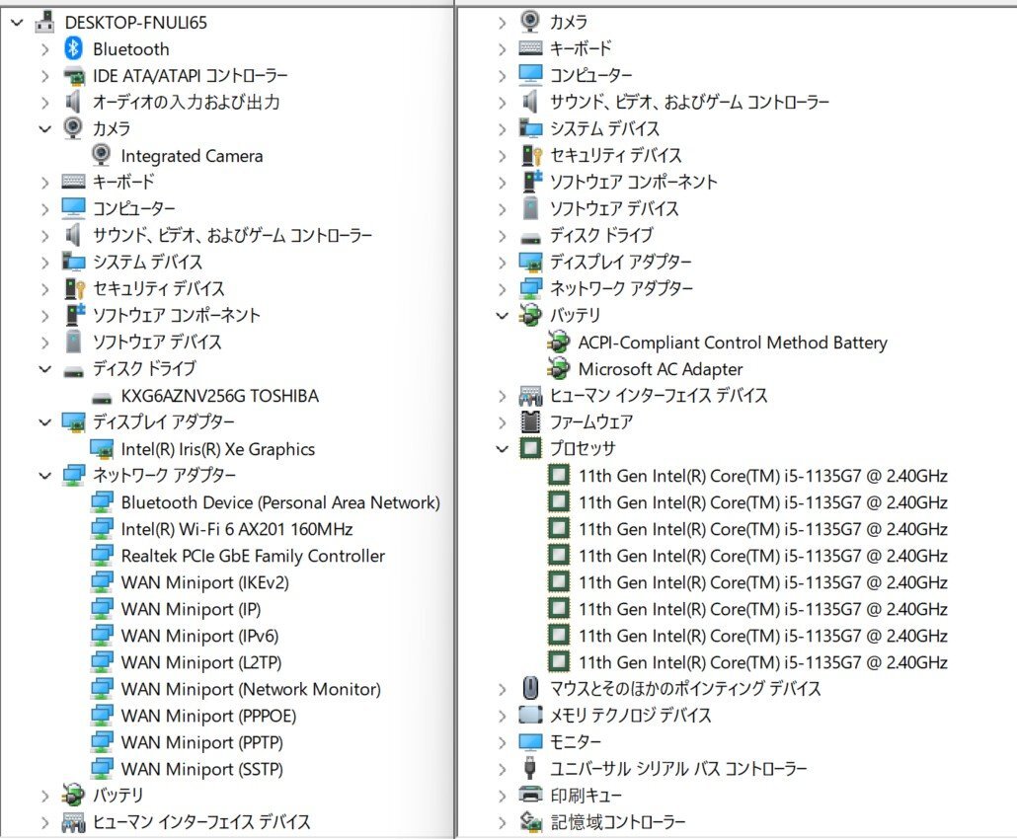The image size is (1017, 839).
Task: Select the Intel(R) Wi-Fi 6 AX201 adapter icon
Action: point(100,528)
